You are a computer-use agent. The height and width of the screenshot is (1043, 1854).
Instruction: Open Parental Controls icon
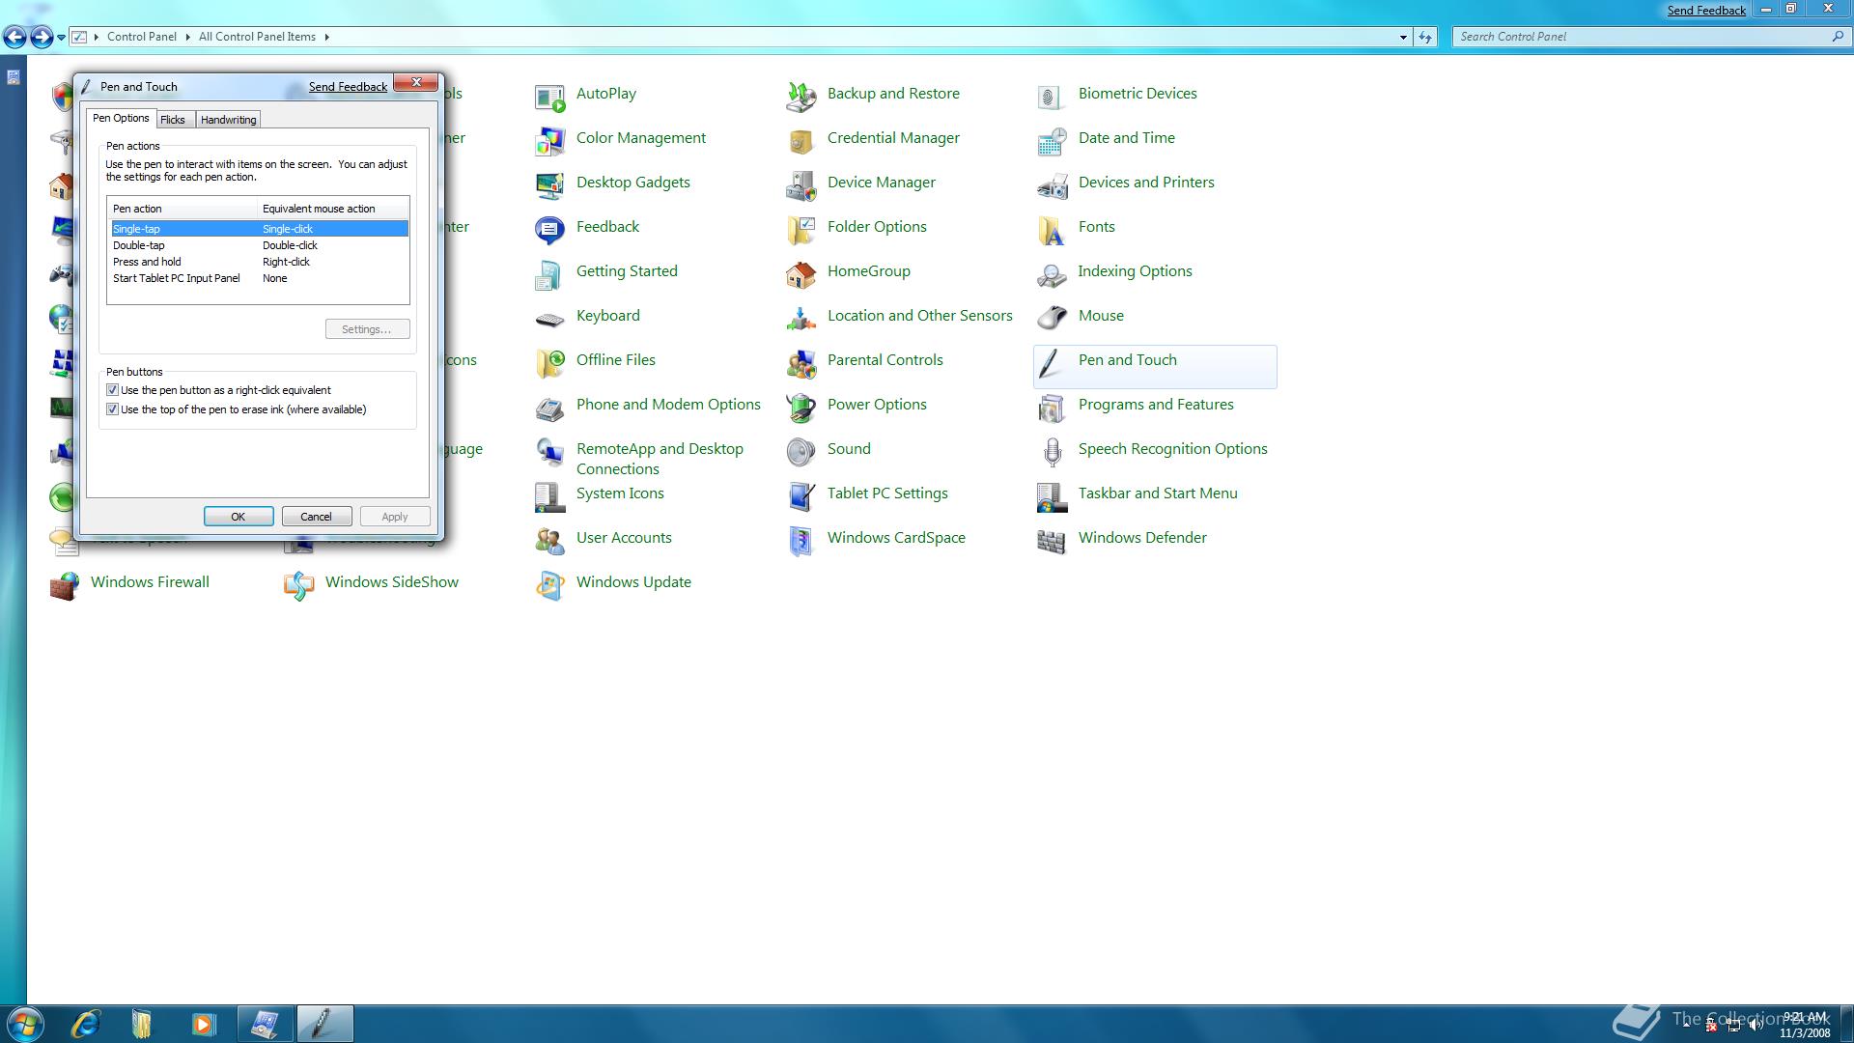(801, 364)
